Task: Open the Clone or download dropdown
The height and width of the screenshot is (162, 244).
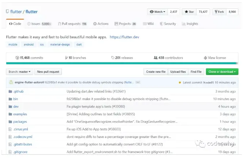Action: click(222, 72)
